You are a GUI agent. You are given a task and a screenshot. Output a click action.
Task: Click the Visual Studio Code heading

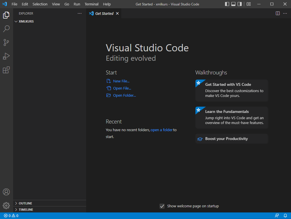point(147,48)
